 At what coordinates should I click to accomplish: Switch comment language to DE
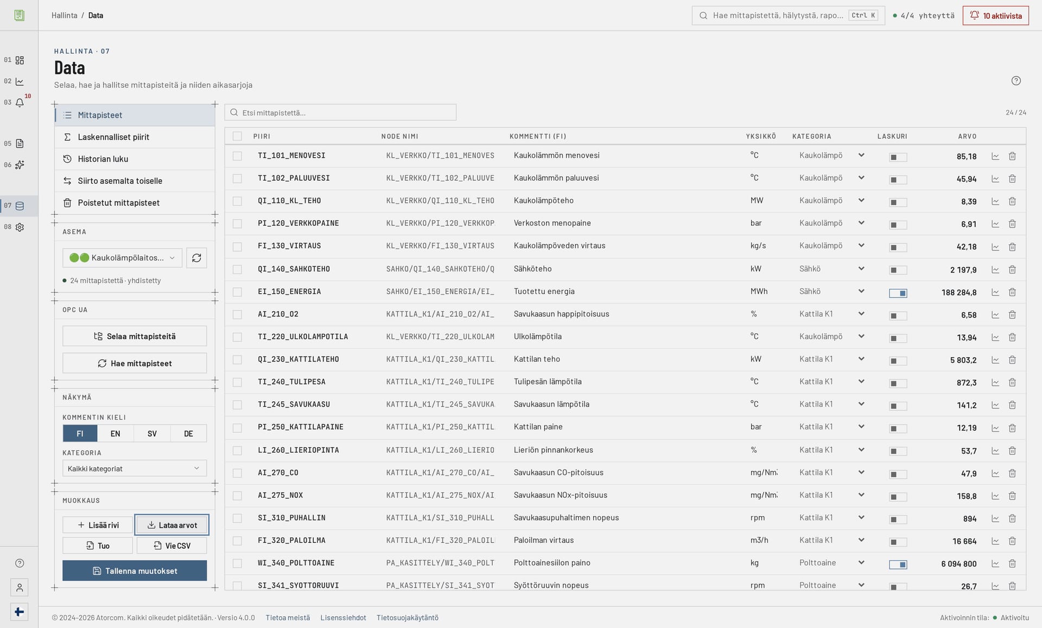188,434
